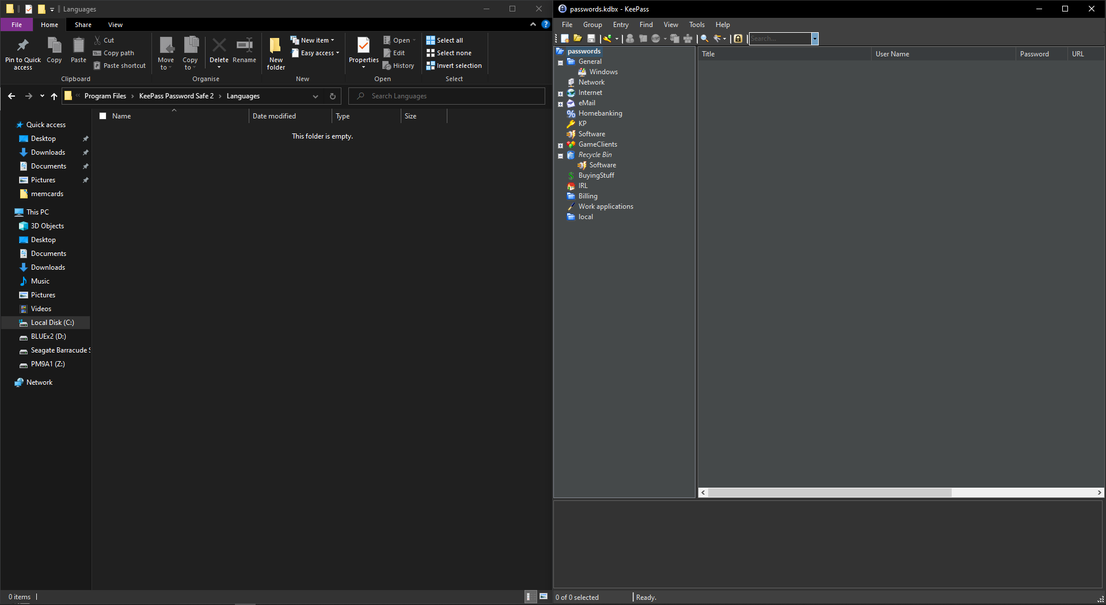This screenshot has width=1106, height=605.
Task: Add a new entry in KeePass
Action: tap(608, 39)
